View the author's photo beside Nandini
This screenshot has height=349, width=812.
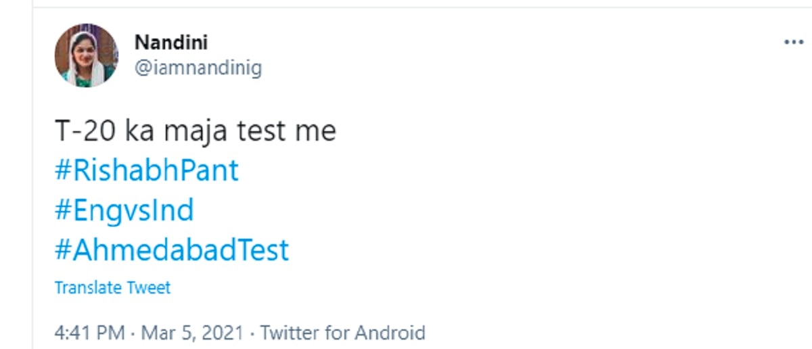pos(87,55)
